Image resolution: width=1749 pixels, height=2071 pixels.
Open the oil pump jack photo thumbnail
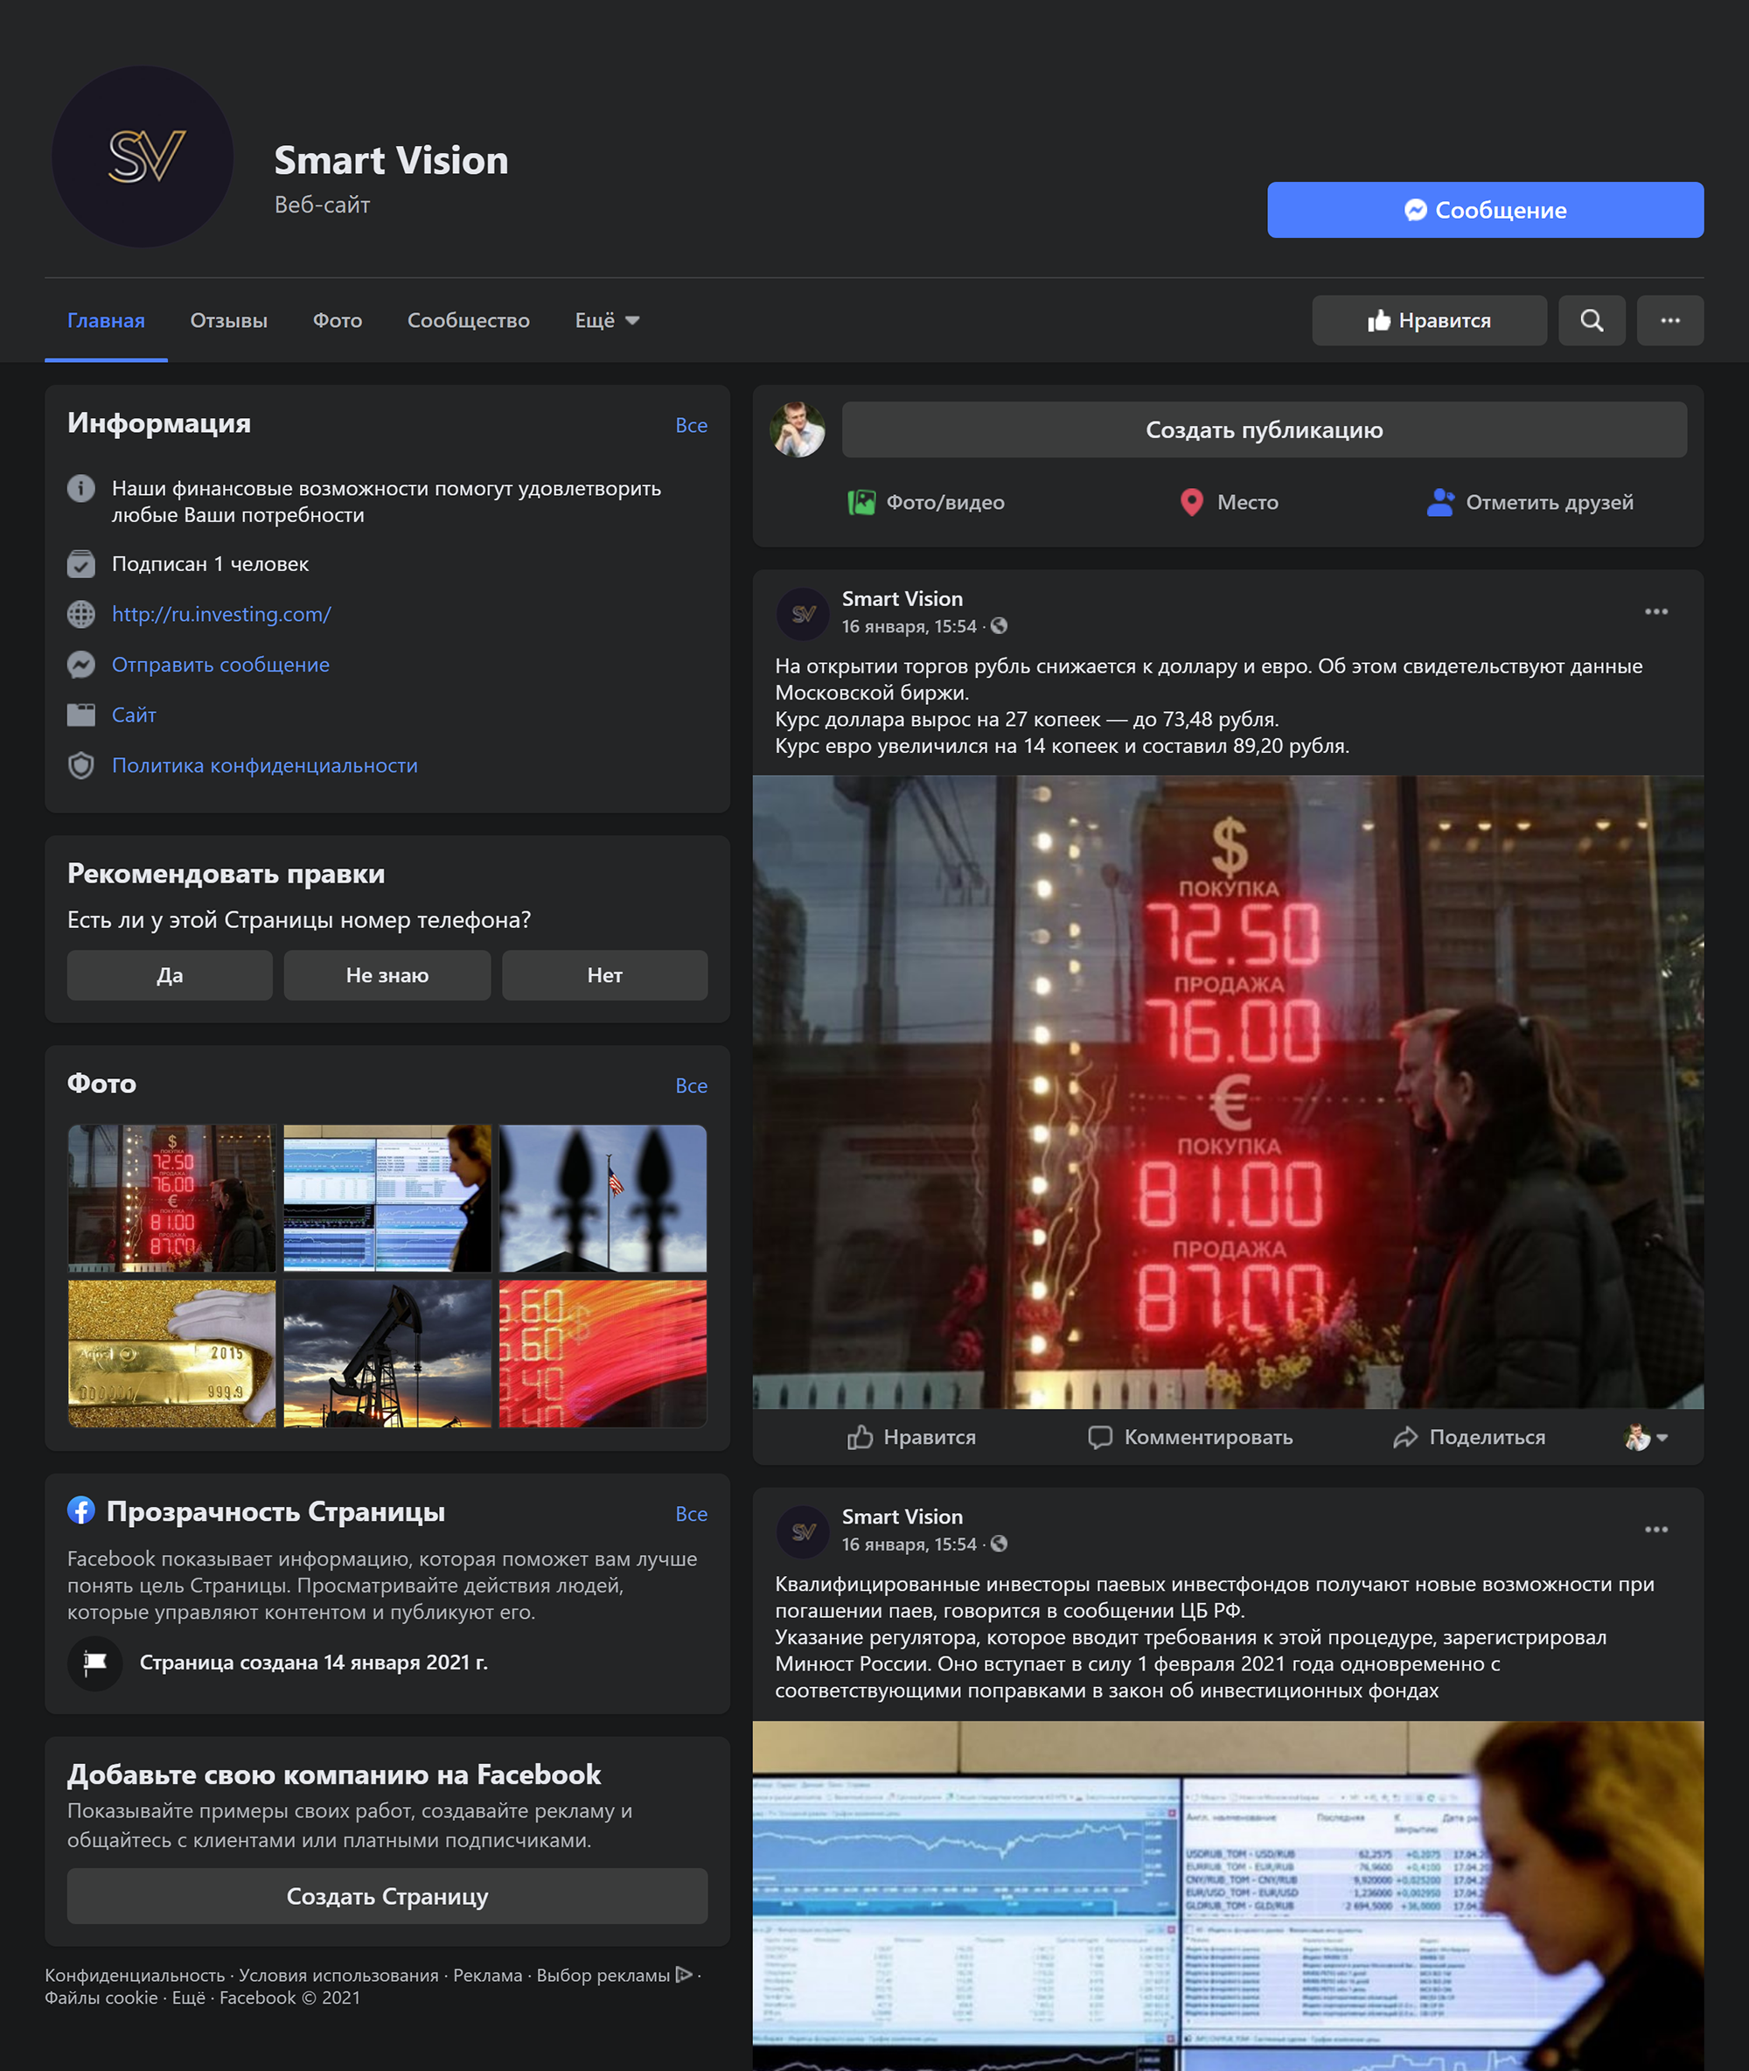387,1353
